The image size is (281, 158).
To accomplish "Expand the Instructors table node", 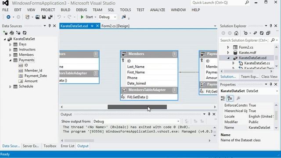I will click(10, 50).
